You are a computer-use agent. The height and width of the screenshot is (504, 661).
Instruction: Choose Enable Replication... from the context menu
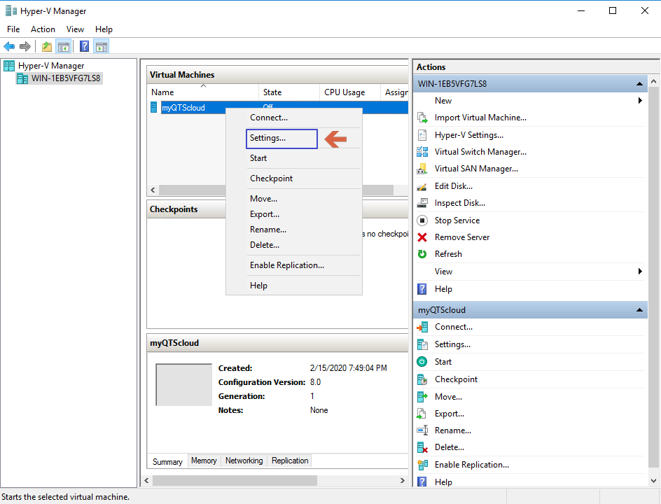pyautogui.click(x=294, y=265)
